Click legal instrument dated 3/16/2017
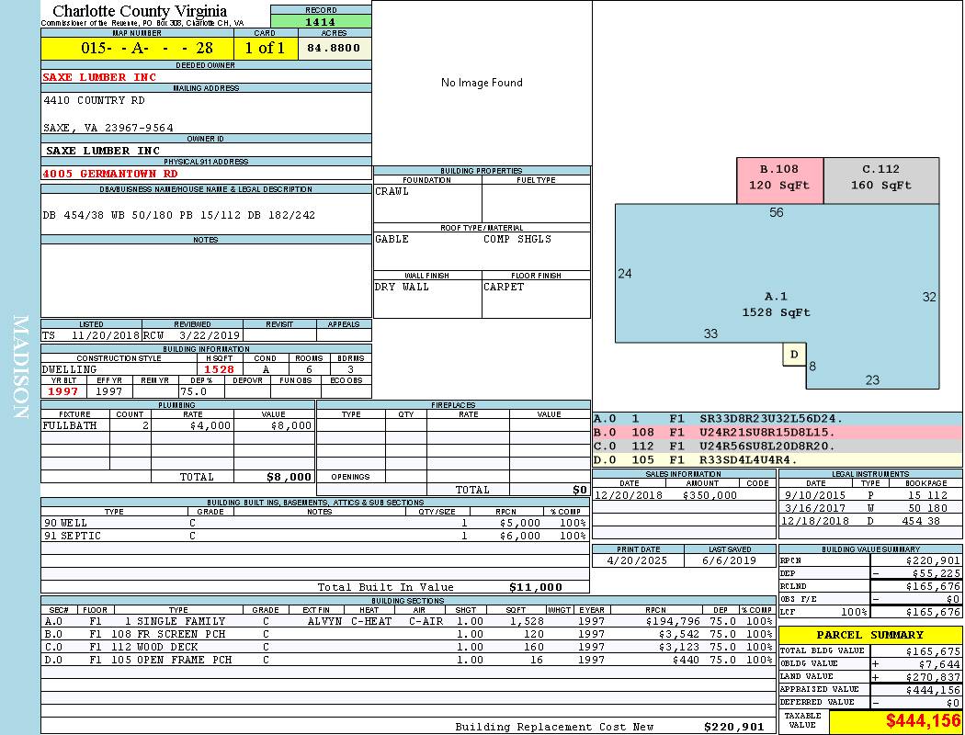This screenshot has height=735, width=965. tap(870, 508)
